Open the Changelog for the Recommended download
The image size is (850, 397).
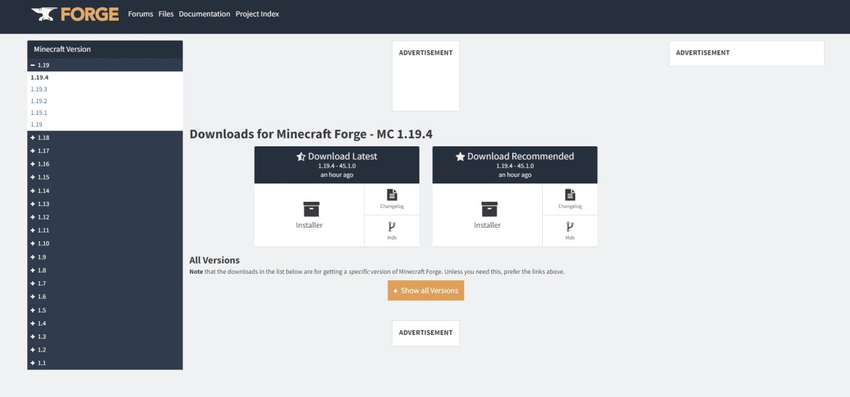tap(569, 199)
